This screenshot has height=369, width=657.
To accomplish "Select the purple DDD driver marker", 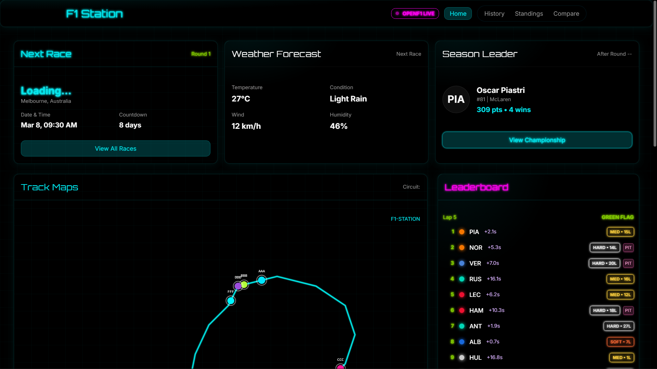I will 237,286.
